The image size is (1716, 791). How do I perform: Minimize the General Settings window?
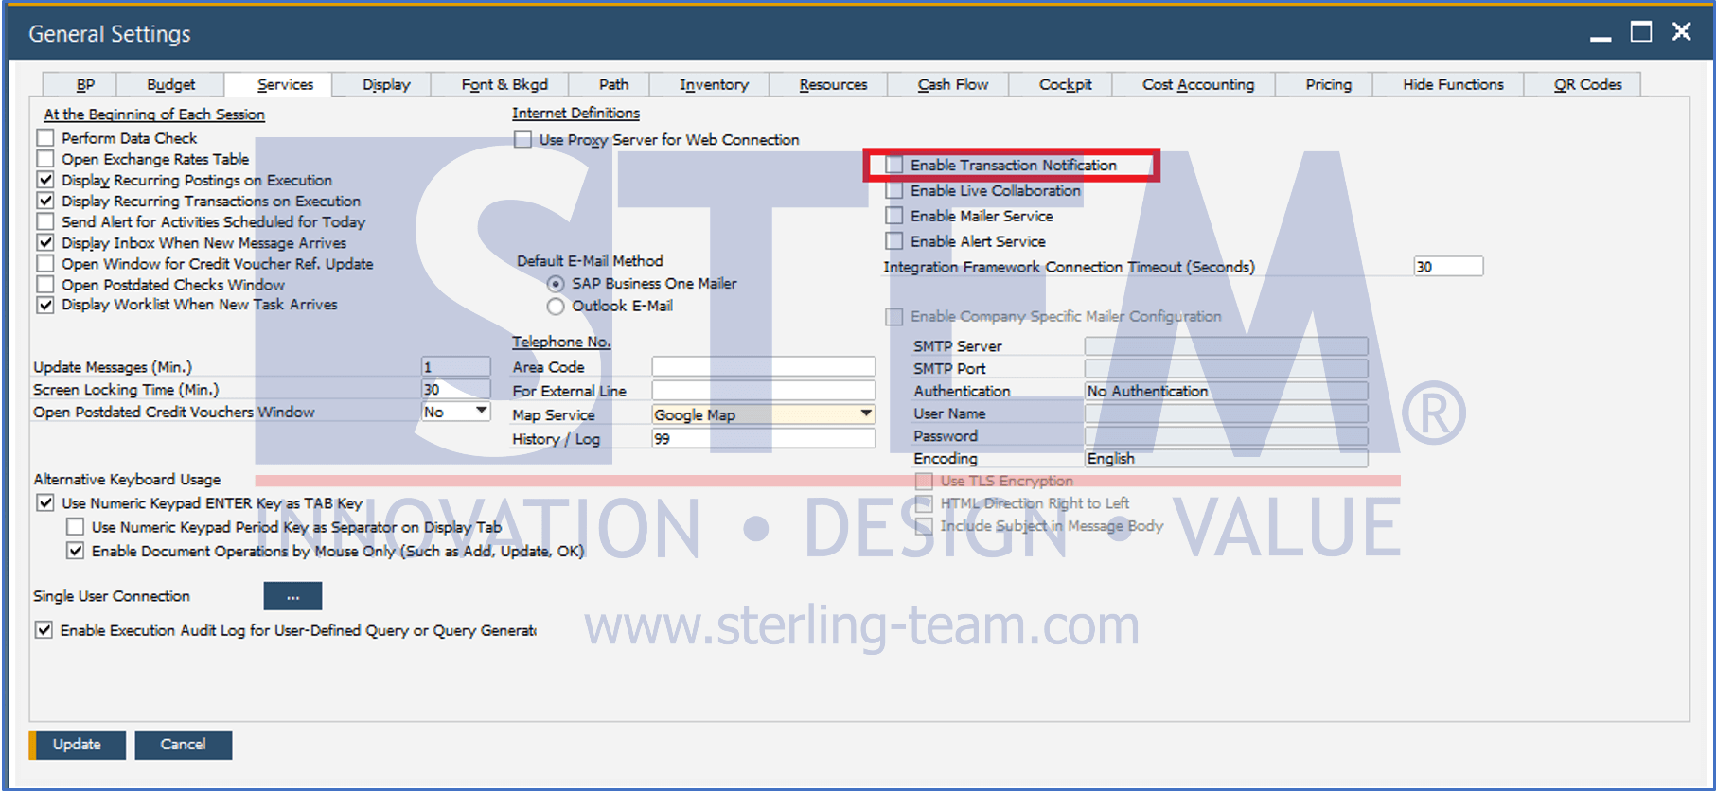tap(1601, 34)
